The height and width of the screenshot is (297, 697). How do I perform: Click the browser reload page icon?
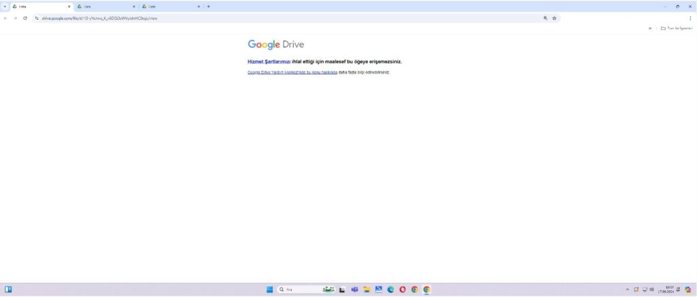click(25, 18)
